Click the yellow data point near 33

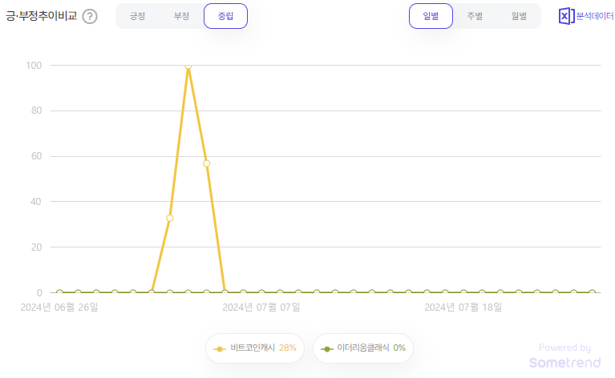point(170,218)
